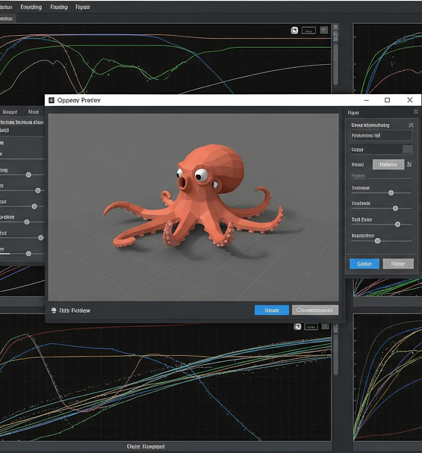Click the bottom slider handle in right panel

(x=377, y=241)
